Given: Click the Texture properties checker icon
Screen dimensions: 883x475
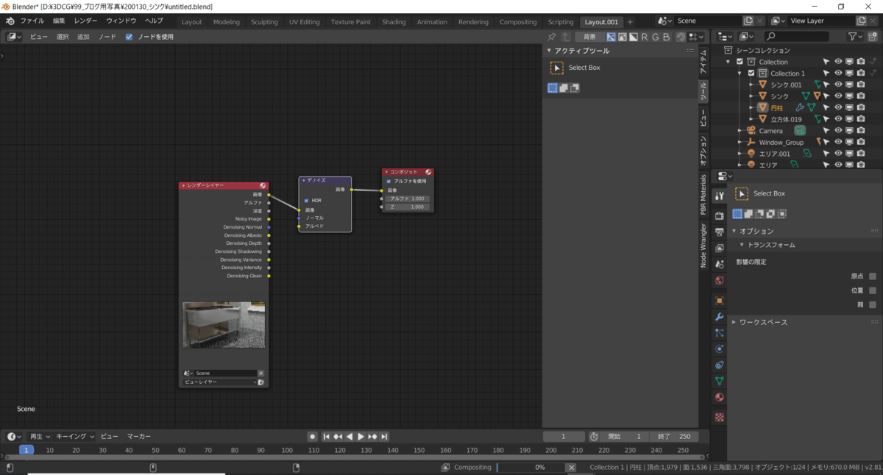Looking at the screenshot, I should 719,417.
